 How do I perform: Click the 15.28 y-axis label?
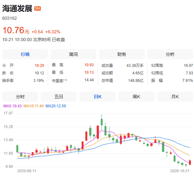click(8, 126)
